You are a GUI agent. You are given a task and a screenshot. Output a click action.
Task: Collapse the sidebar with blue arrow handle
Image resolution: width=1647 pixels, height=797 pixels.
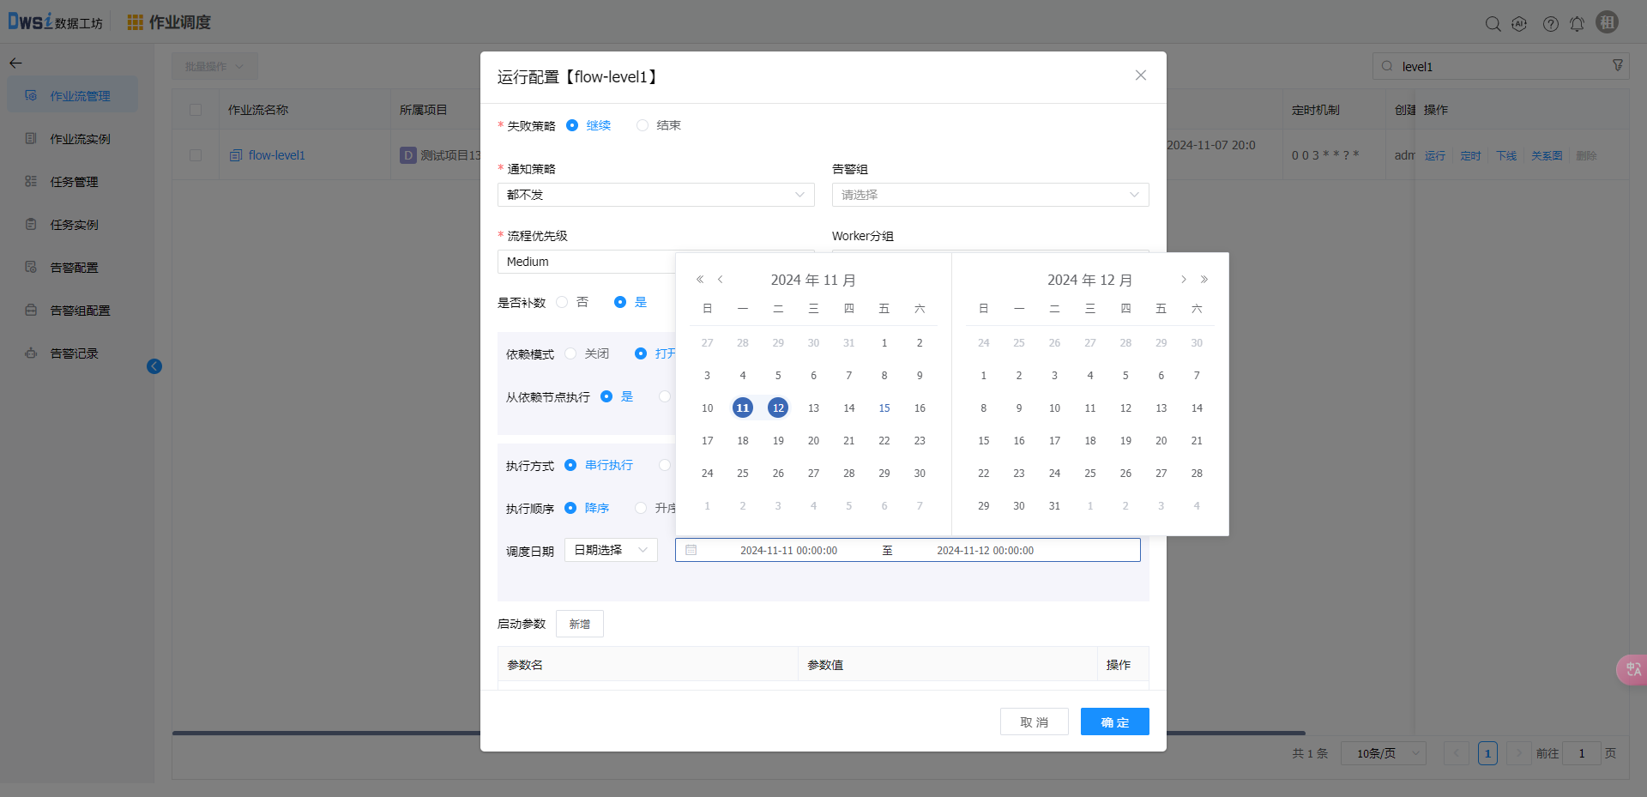coord(154,366)
